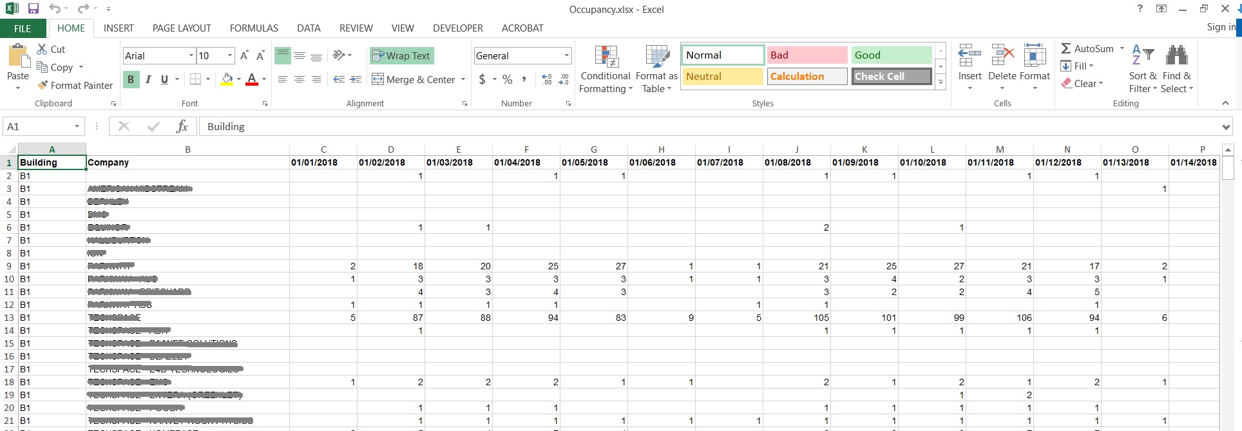1242x431 pixels.
Task: Apply comma style number format
Action: point(524,79)
